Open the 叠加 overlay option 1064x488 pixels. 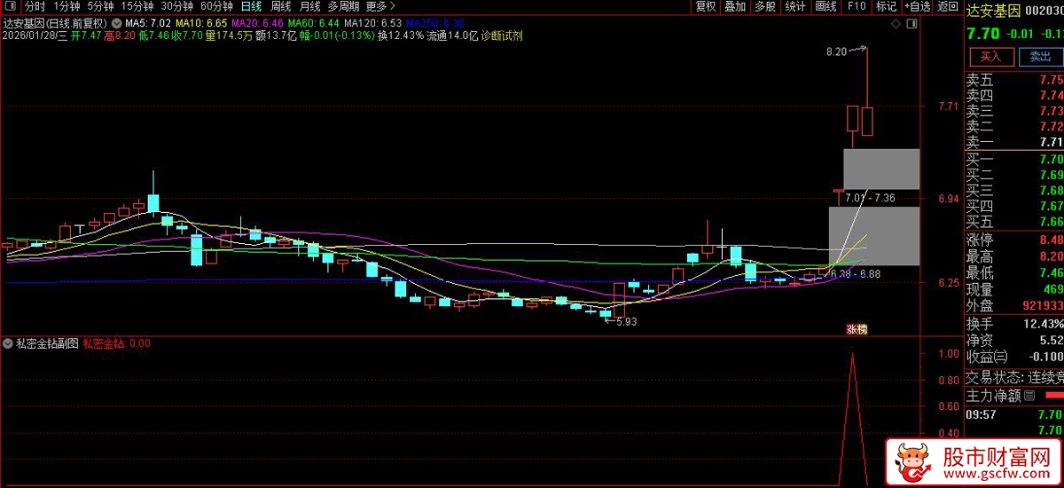click(734, 6)
